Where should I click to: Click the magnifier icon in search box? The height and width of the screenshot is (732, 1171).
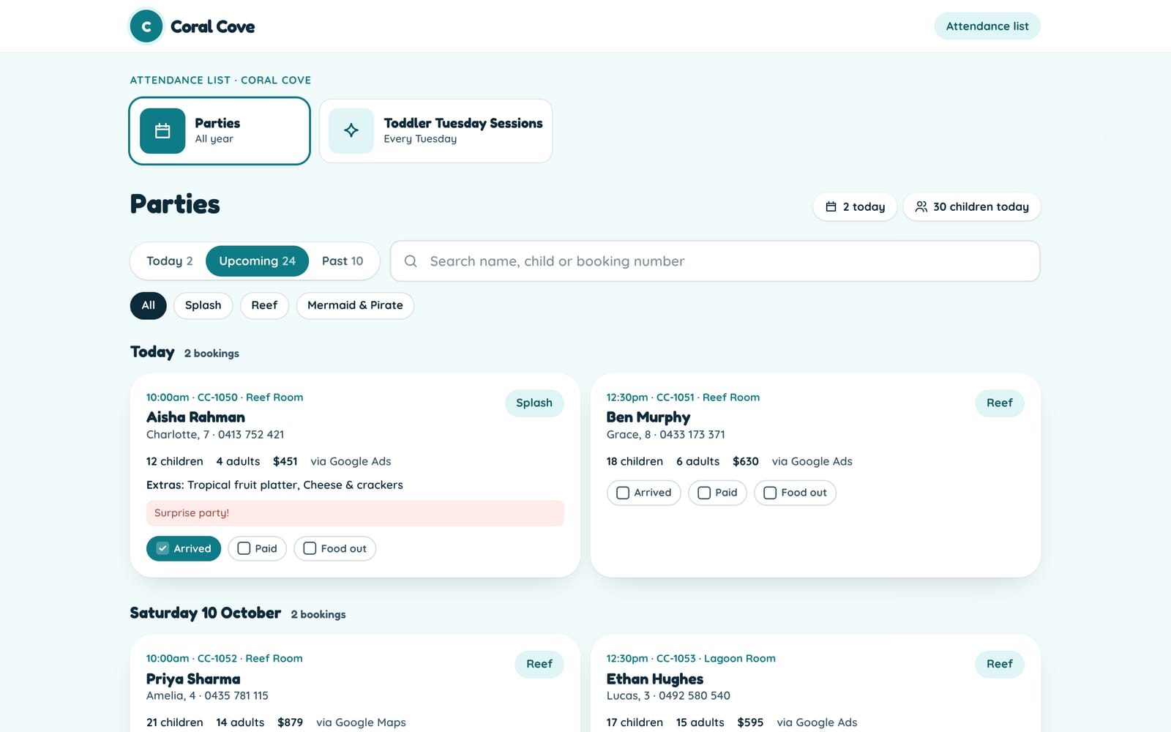tap(411, 261)
